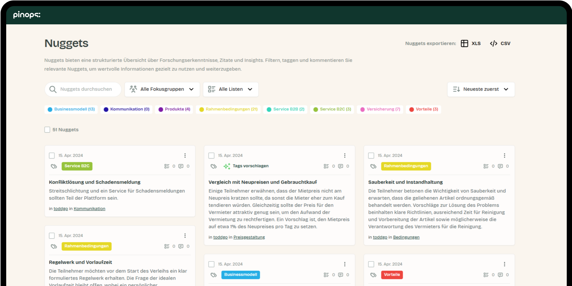Click comment icon on Vergleich mit Neupreisen card
The image size is (572, 286).
(x=341, y=166)
